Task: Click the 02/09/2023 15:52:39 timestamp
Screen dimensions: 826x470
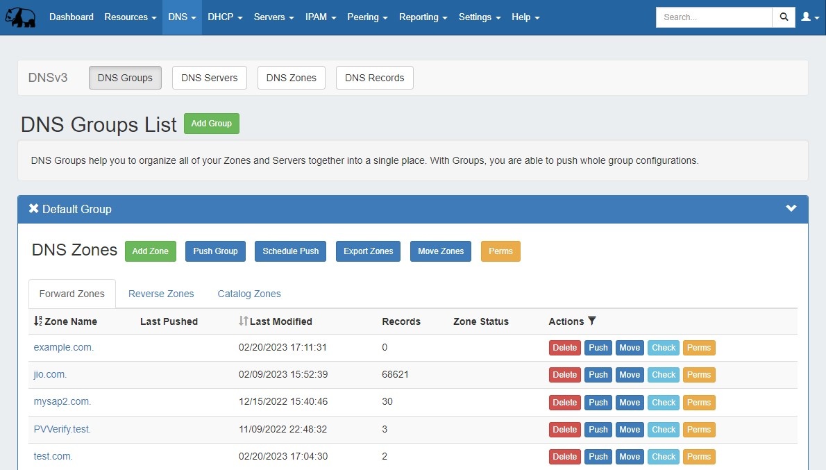Action: click(x=283, y=375)
